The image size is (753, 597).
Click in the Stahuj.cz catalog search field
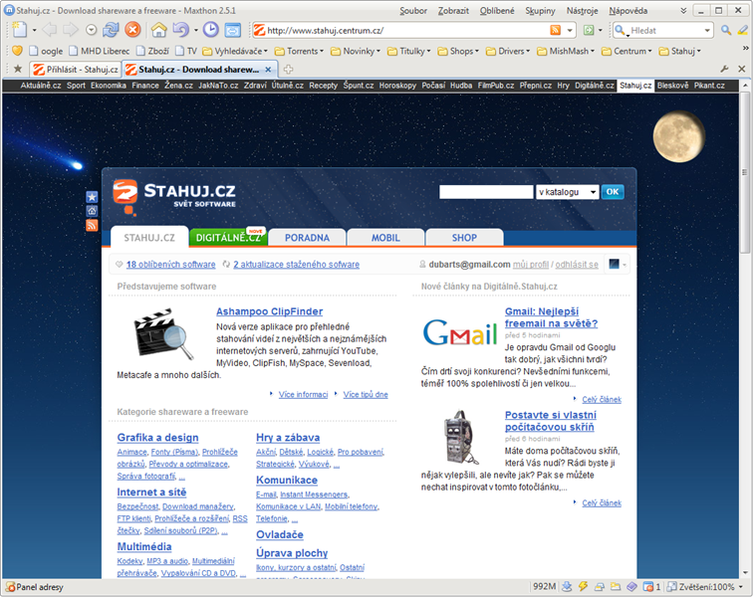click(486, 192)
